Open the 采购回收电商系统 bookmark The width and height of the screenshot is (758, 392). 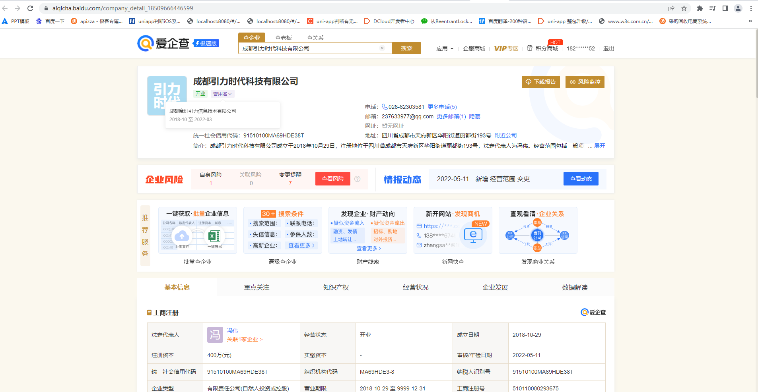pyautogui.click(x=685, y=21)
